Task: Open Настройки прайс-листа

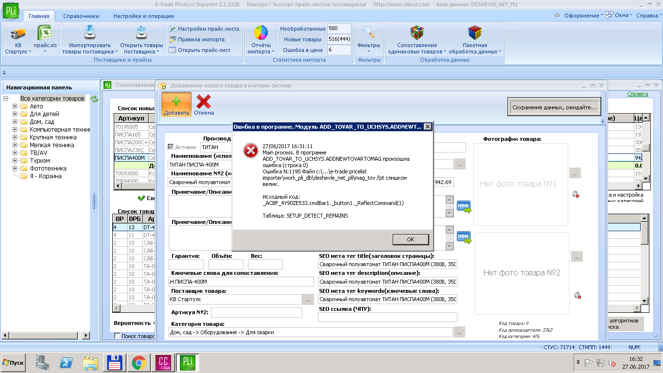Action: pyautogui.click(x=204, y=29)
